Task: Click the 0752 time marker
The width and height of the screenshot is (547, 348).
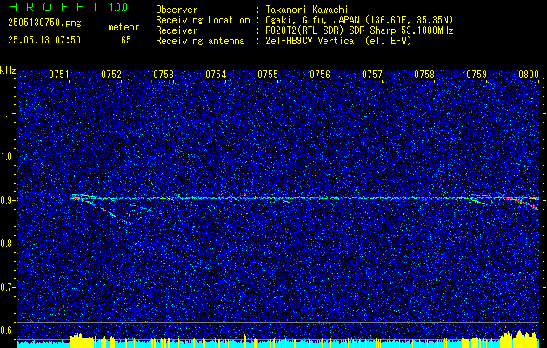Action: pyautogui.click(x=111, y=75)
